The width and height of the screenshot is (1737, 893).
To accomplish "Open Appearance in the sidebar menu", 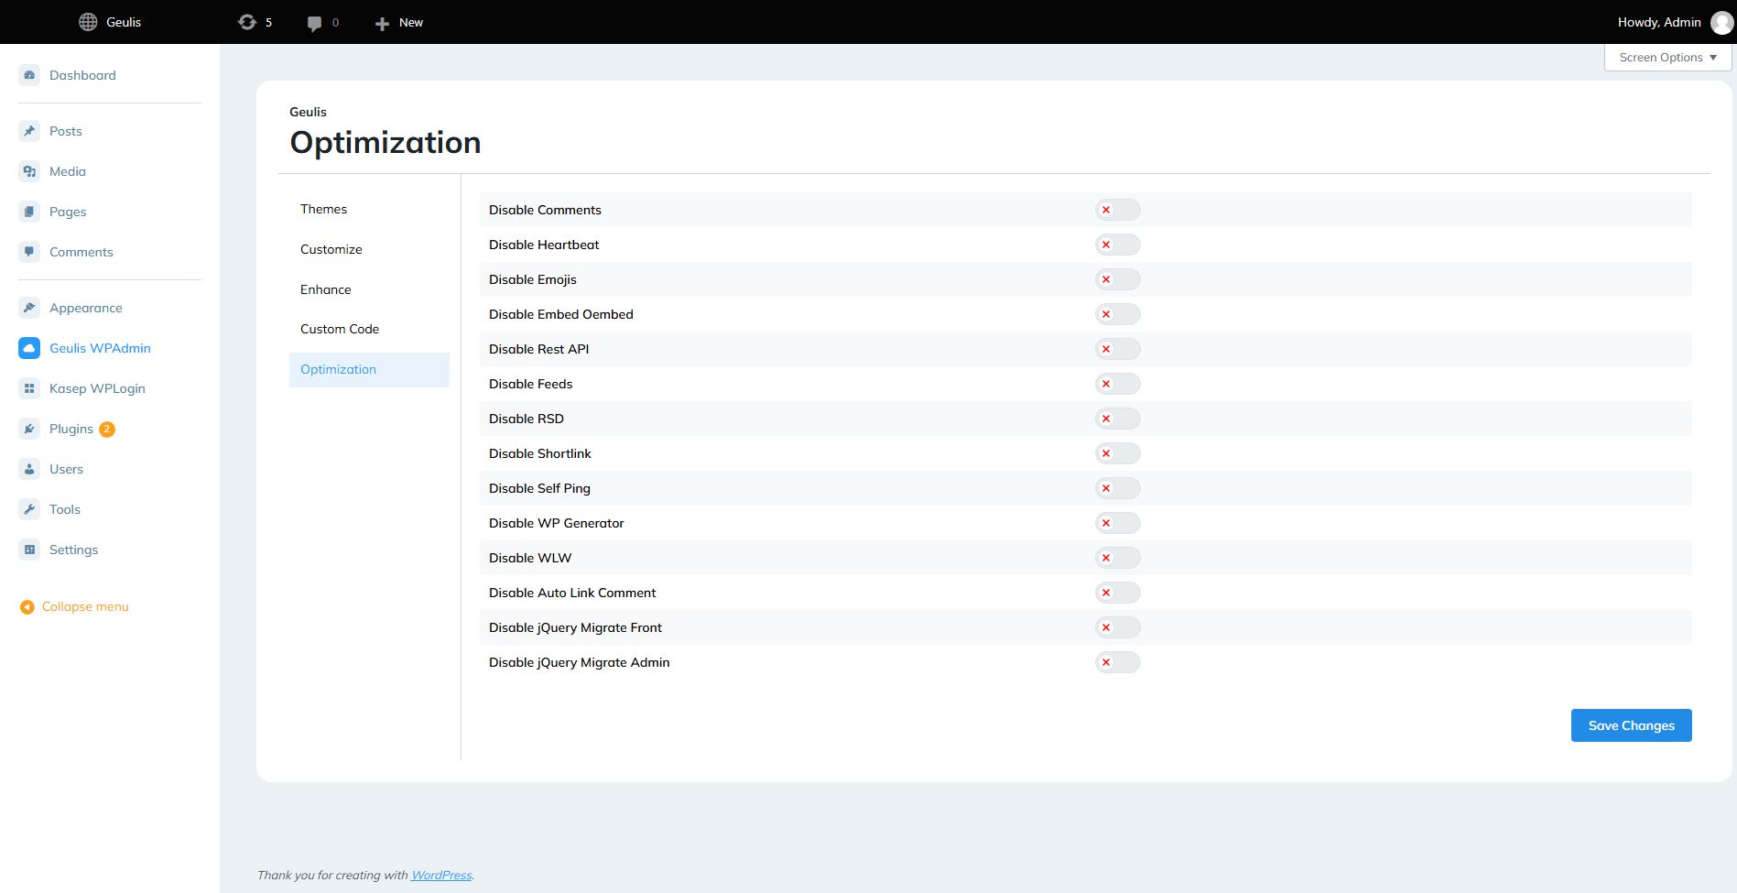I will tap(86, 308).
